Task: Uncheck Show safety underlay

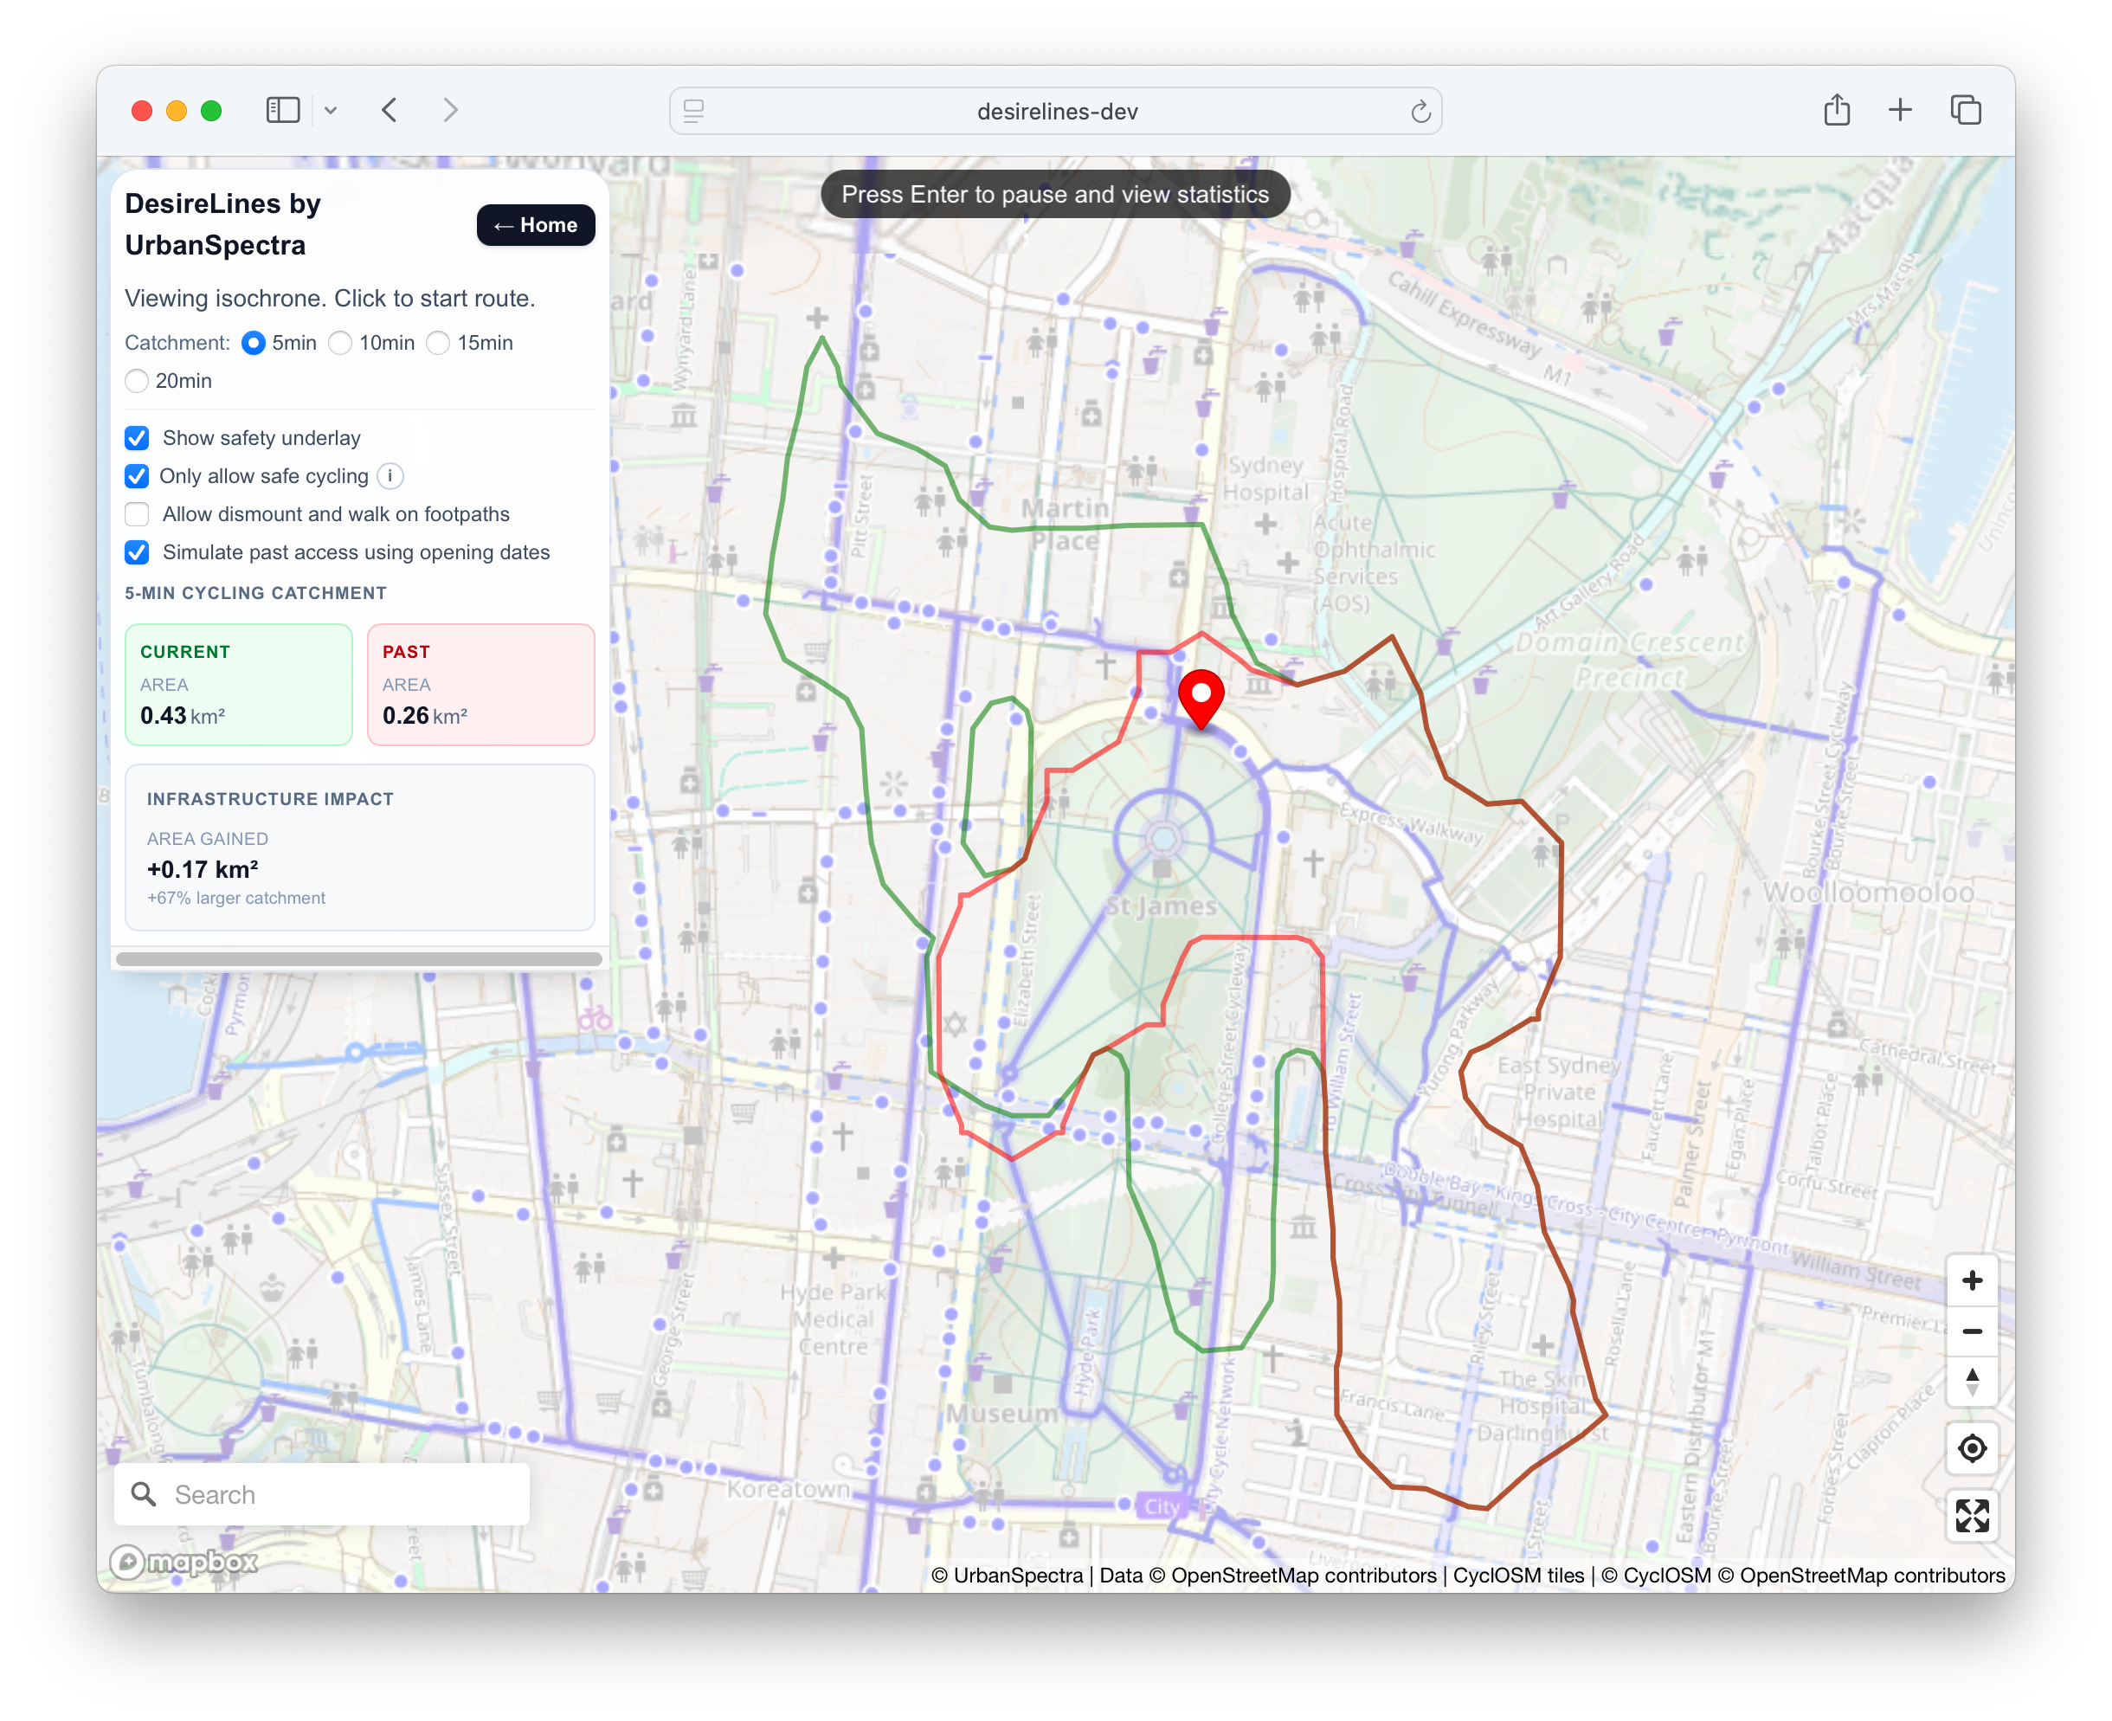Action: [137, 438]
